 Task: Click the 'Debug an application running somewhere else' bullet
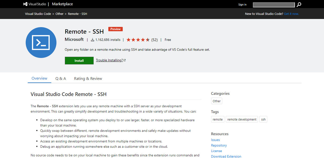point(104,147)
